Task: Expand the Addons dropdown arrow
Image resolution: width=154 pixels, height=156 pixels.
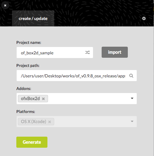Action: tap(132, 98)
